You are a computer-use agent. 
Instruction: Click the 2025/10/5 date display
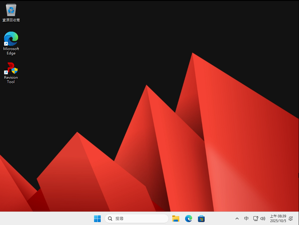point(278,221)
